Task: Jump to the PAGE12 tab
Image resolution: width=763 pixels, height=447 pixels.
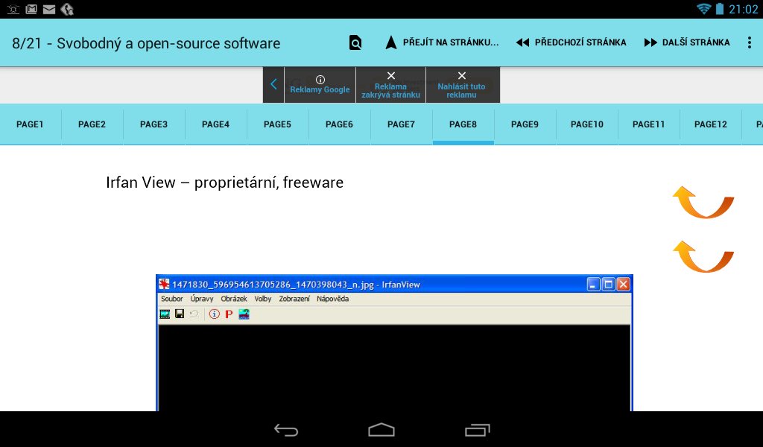Action: point(710,124)
